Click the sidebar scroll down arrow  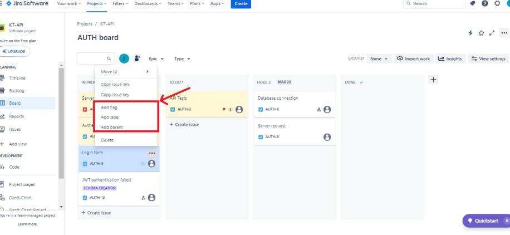pos(61,207)
